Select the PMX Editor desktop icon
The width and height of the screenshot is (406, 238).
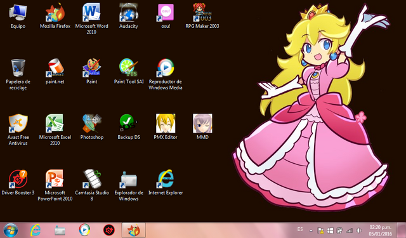(x=166, y=127)
